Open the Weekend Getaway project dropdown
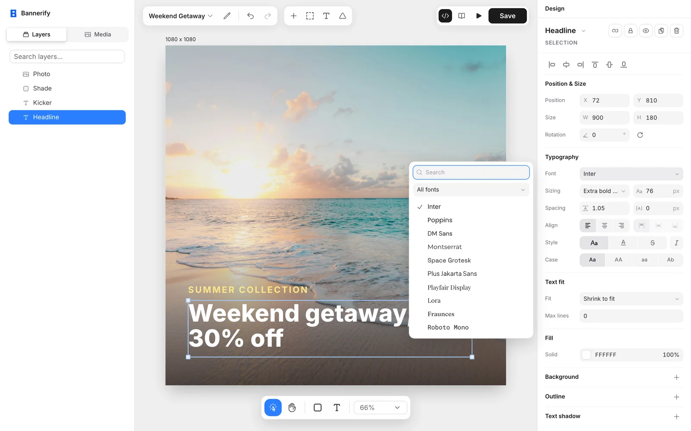 181,16
